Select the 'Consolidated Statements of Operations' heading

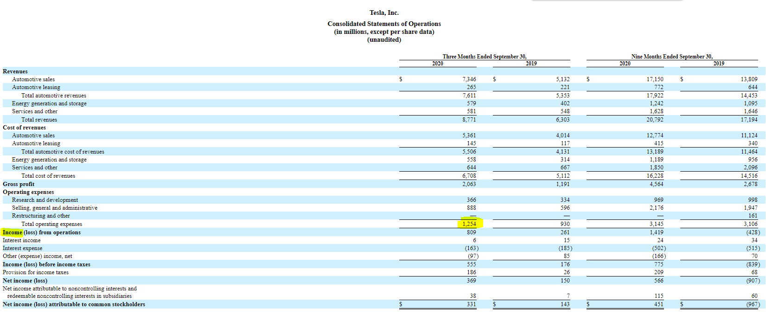point(384,24)
